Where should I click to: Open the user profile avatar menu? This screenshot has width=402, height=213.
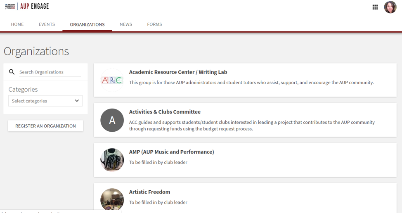tap(390, 7)
